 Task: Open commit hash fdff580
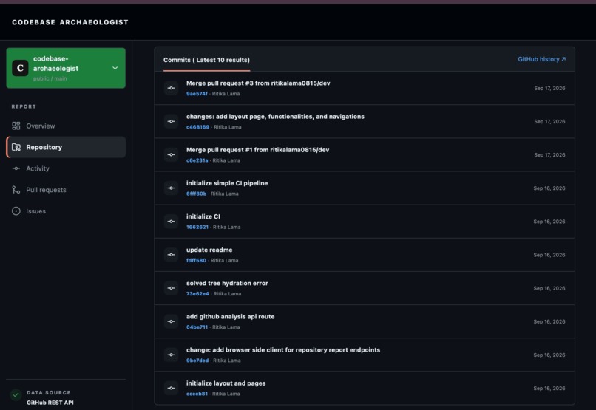(x=196, y=261)
